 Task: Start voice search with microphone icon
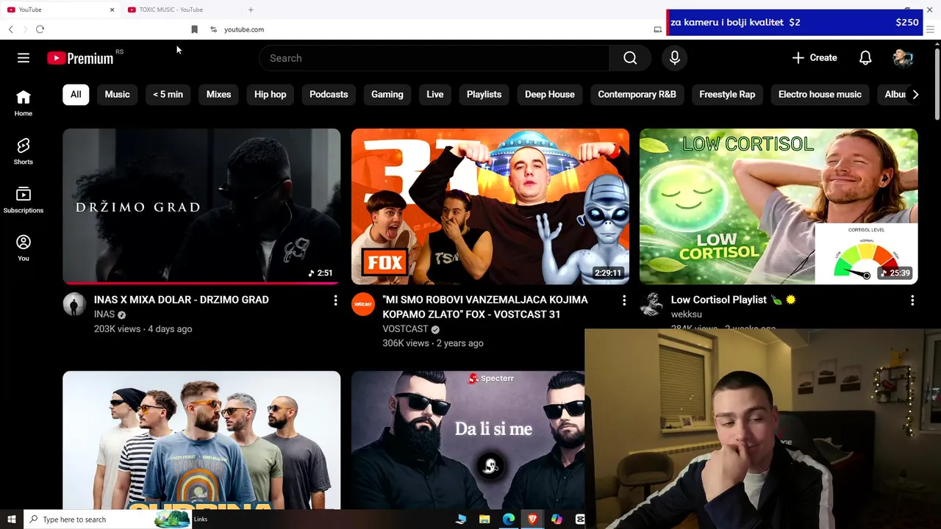point(675,58)
